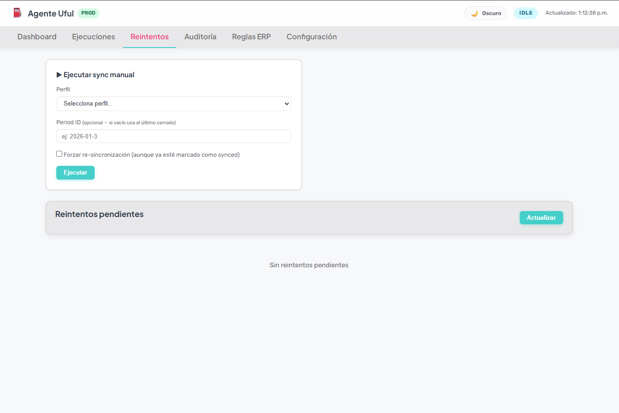Image resolution: width=619 pixels, height=413 pixels.
Task: Click the IDLE status badge
Action: pos(526,13)
